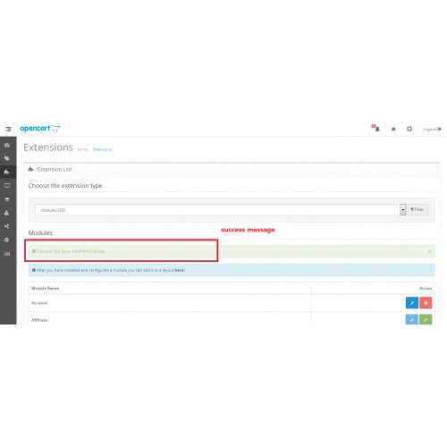Open the Catalog tag sidebar icon
The width and height of the screenshot is (447, 447).
click(7, 158)
